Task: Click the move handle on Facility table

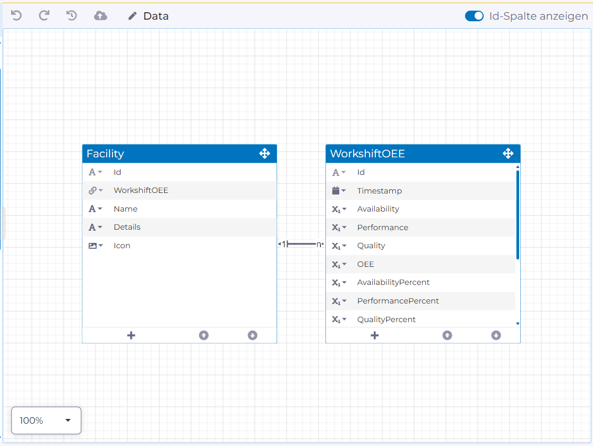Action: pos(264,154)
